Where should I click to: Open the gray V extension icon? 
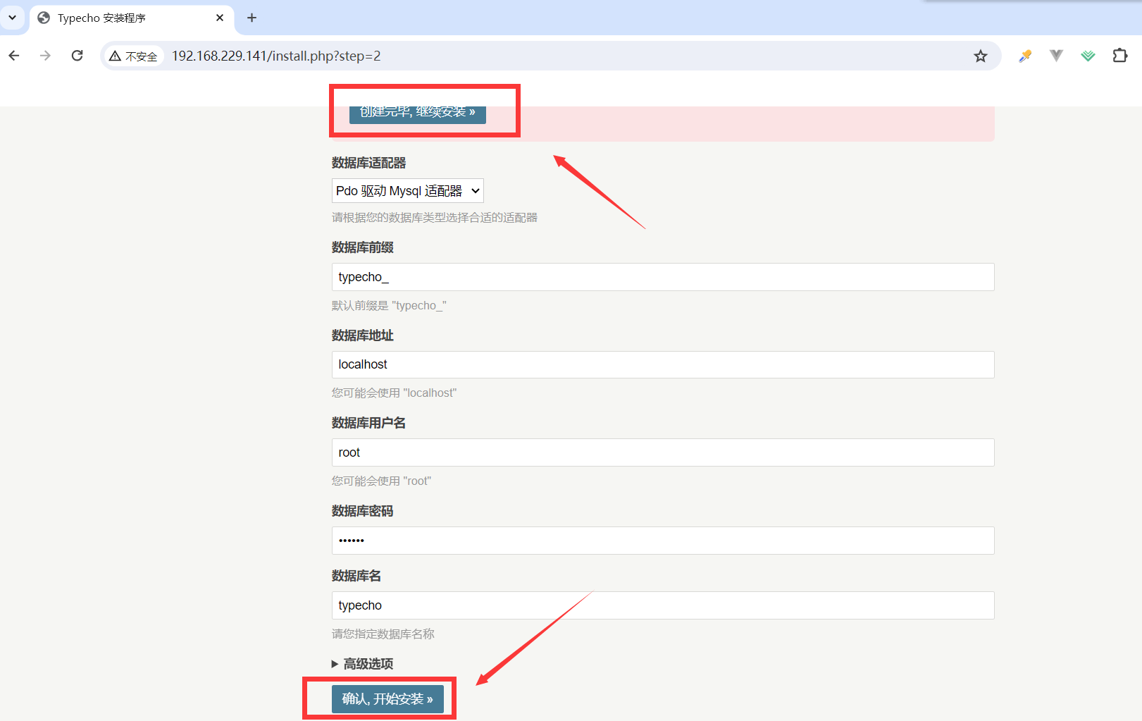click(1056, 56)
